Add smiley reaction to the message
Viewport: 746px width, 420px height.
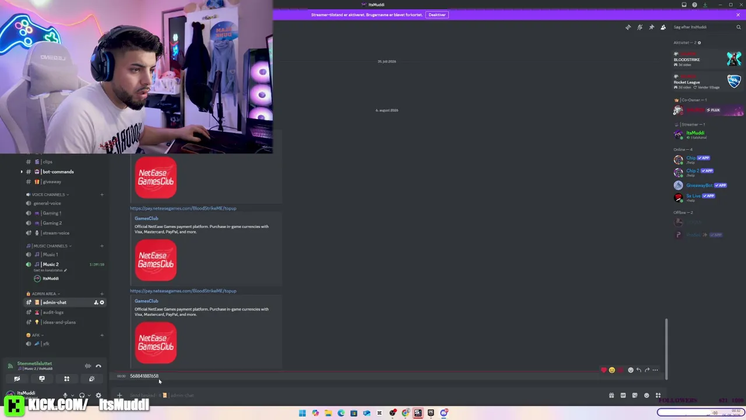pos(612,370)
